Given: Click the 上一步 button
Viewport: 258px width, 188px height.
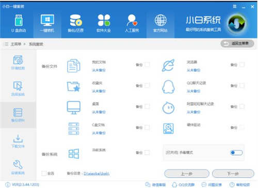Looking at the screenshot, I should pos(187,174).
